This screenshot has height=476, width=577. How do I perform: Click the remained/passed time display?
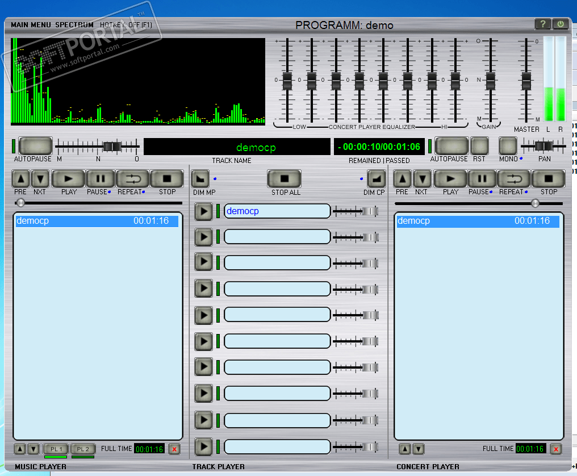(x=379, y=147)
